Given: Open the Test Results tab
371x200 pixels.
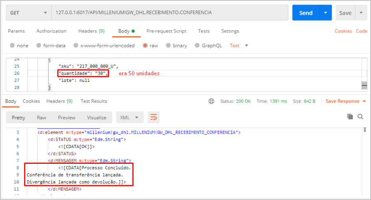Looking at the screenshot, I should click(x=94, y=101).
